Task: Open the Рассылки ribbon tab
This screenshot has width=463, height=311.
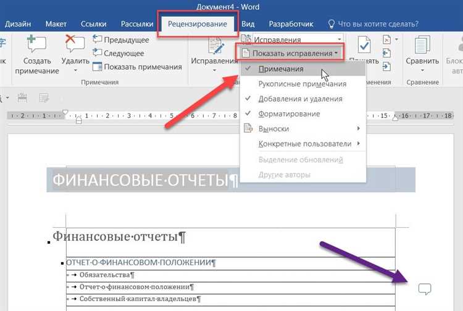Action: (137, 24)
